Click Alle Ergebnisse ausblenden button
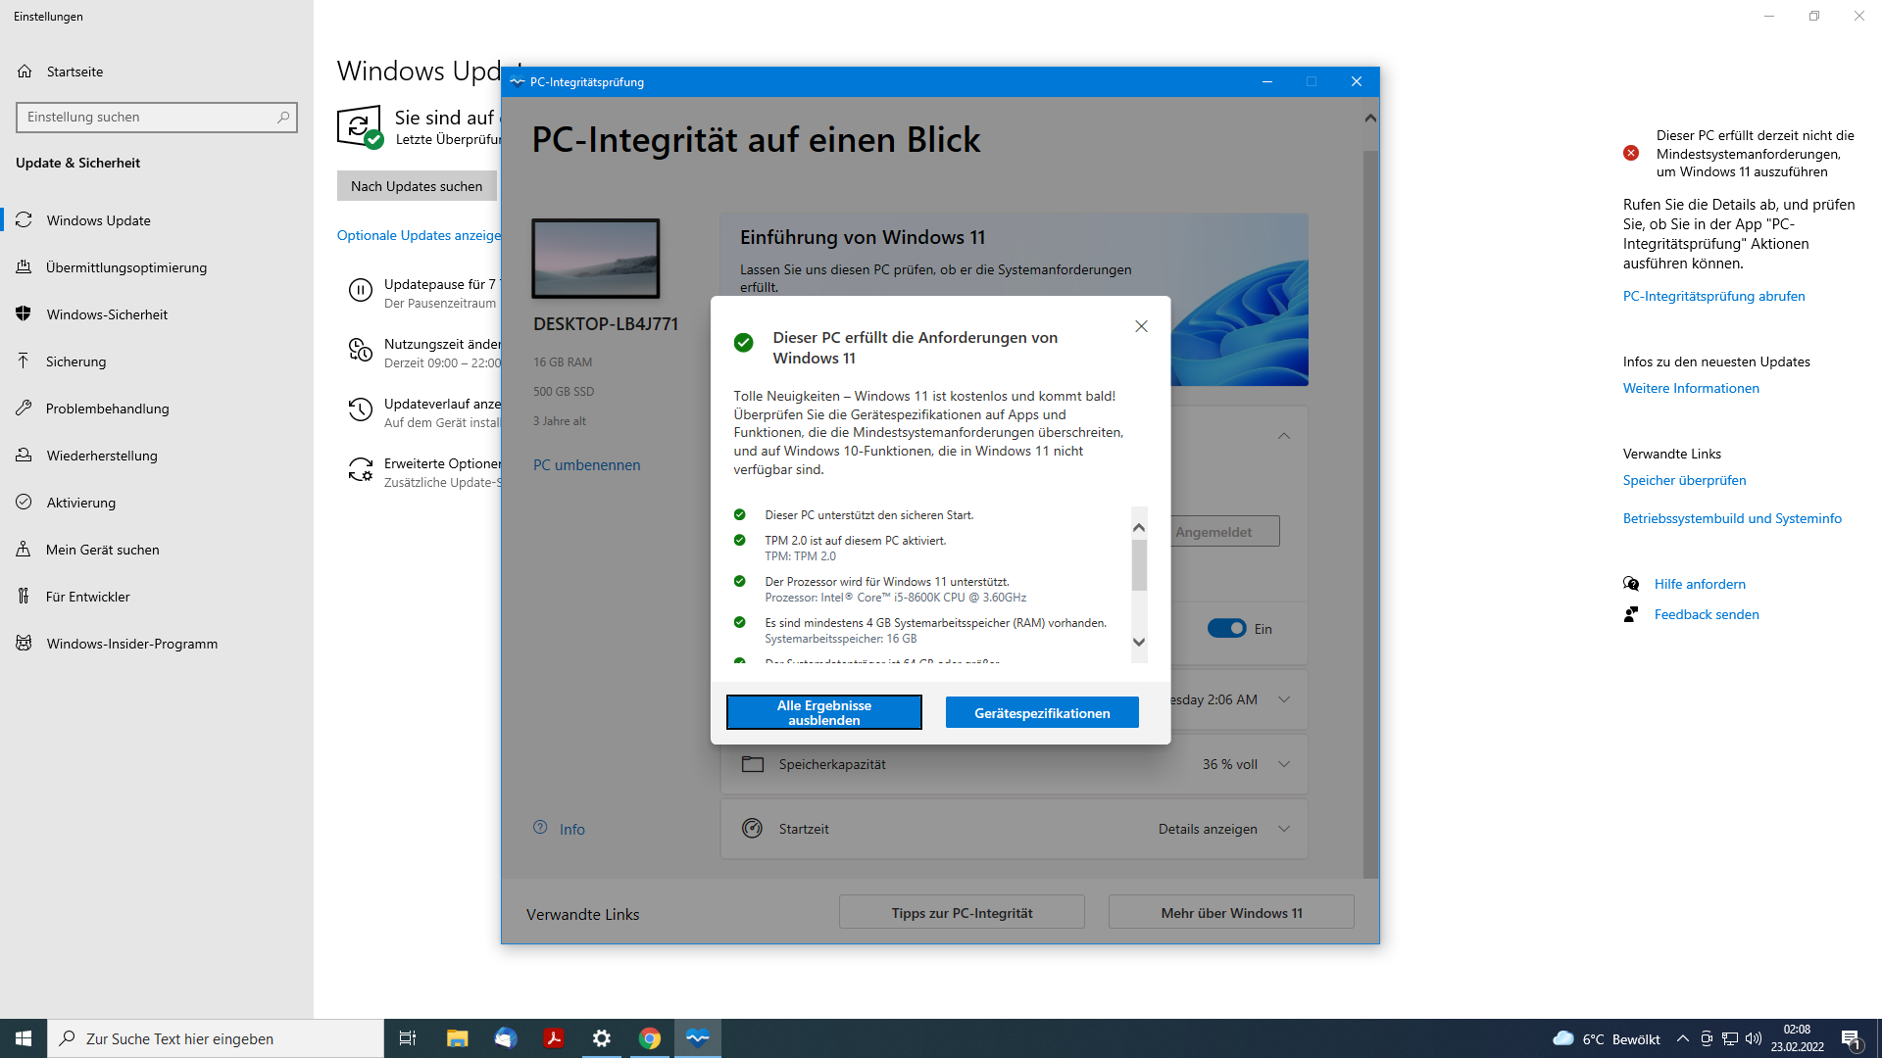1882x1058 pixels. 823,712
